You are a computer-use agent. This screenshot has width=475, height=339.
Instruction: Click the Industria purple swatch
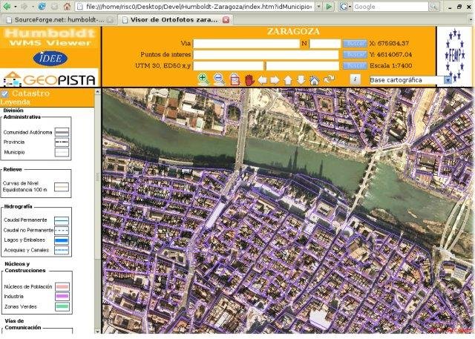(62, 296)
